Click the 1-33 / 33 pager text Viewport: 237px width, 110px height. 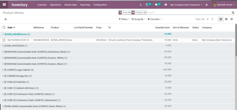pos(200,19)
